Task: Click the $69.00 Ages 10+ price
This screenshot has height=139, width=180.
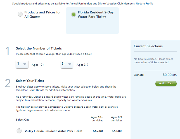Action: coord(98,131)
